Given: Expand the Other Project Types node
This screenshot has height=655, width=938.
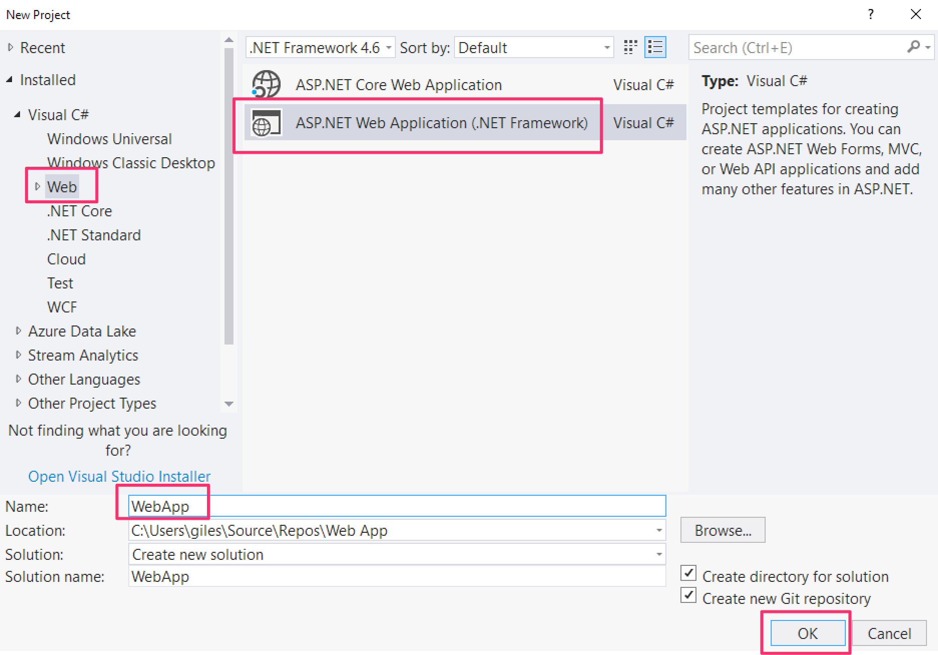Looking at the screenshot, I should point(19,403).
